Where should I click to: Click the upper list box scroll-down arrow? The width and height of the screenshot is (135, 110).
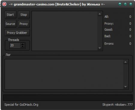click(100, 48)
